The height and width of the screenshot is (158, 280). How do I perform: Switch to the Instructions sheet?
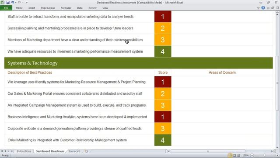[x=24, y=151]
